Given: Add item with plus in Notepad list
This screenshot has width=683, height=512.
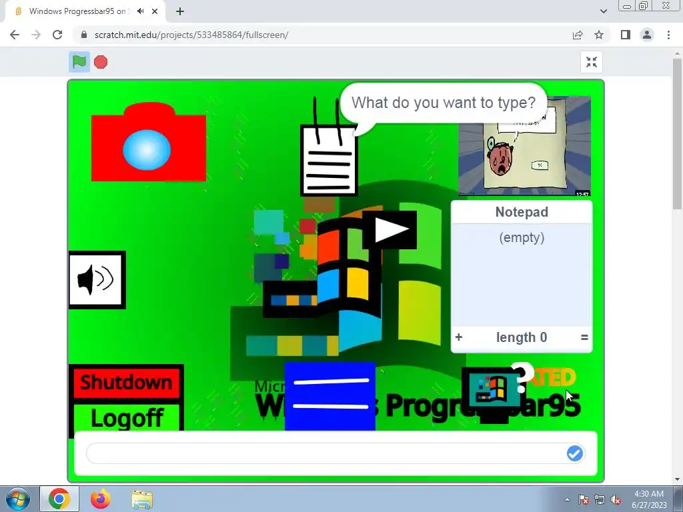Looking at the screenshot, I should point(459,337).
